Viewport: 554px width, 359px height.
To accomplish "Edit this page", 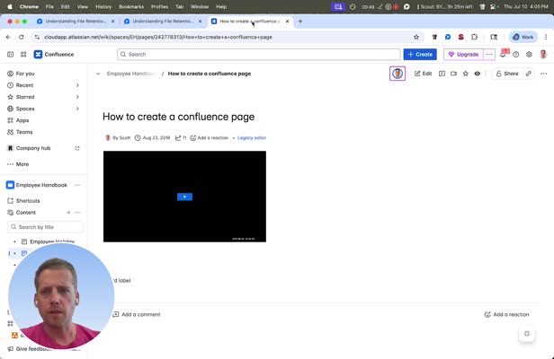I will point(423,74).
